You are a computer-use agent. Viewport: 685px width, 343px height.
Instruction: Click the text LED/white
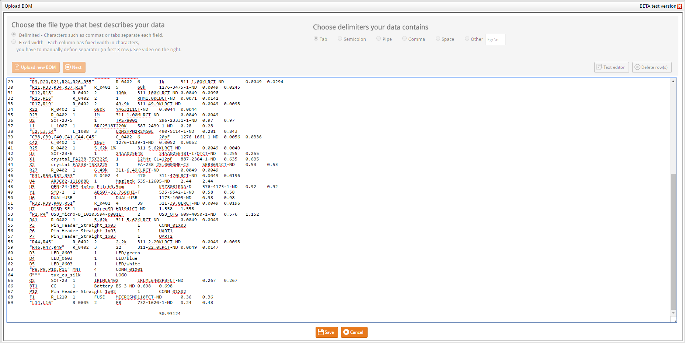(x=128, y=264)
